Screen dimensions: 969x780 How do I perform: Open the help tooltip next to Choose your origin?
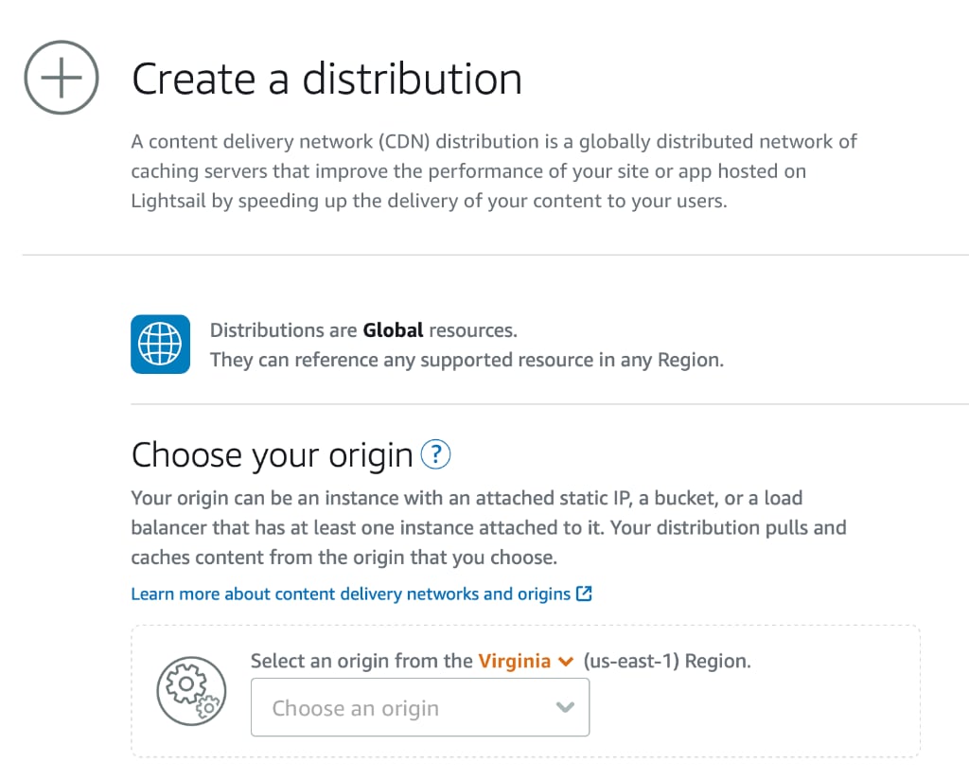[x=436, y=454]
